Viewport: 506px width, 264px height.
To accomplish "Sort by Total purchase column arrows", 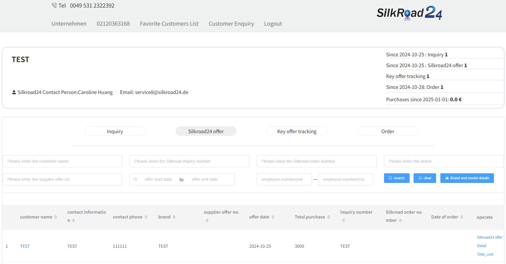I will [329, 217].
